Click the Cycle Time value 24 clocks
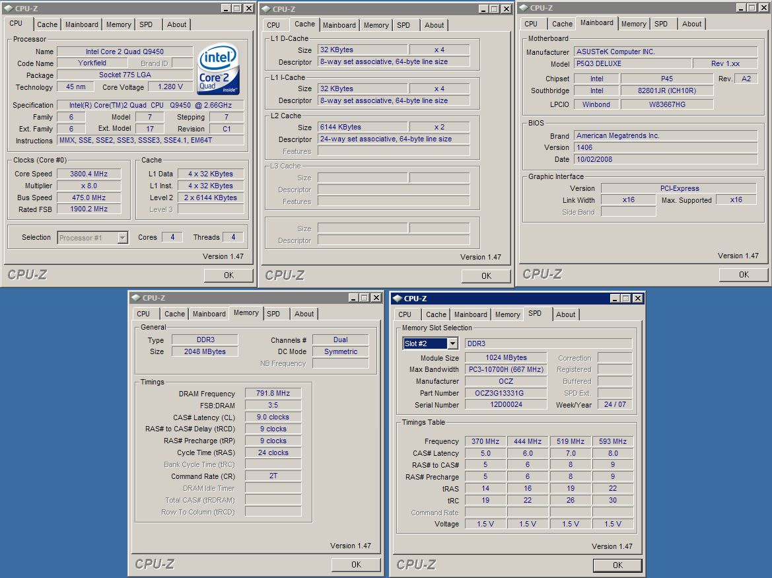The width and height of the screenshot is (772, 578). pos(273,452)
